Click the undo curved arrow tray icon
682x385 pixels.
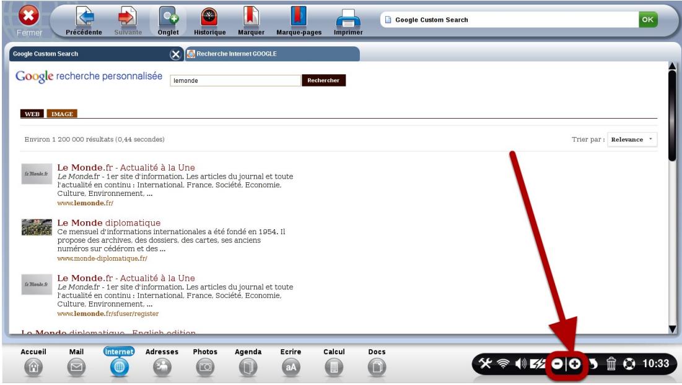593,364
